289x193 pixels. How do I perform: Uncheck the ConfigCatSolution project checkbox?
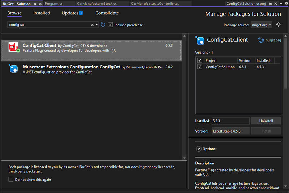click(x=200, y=67)
